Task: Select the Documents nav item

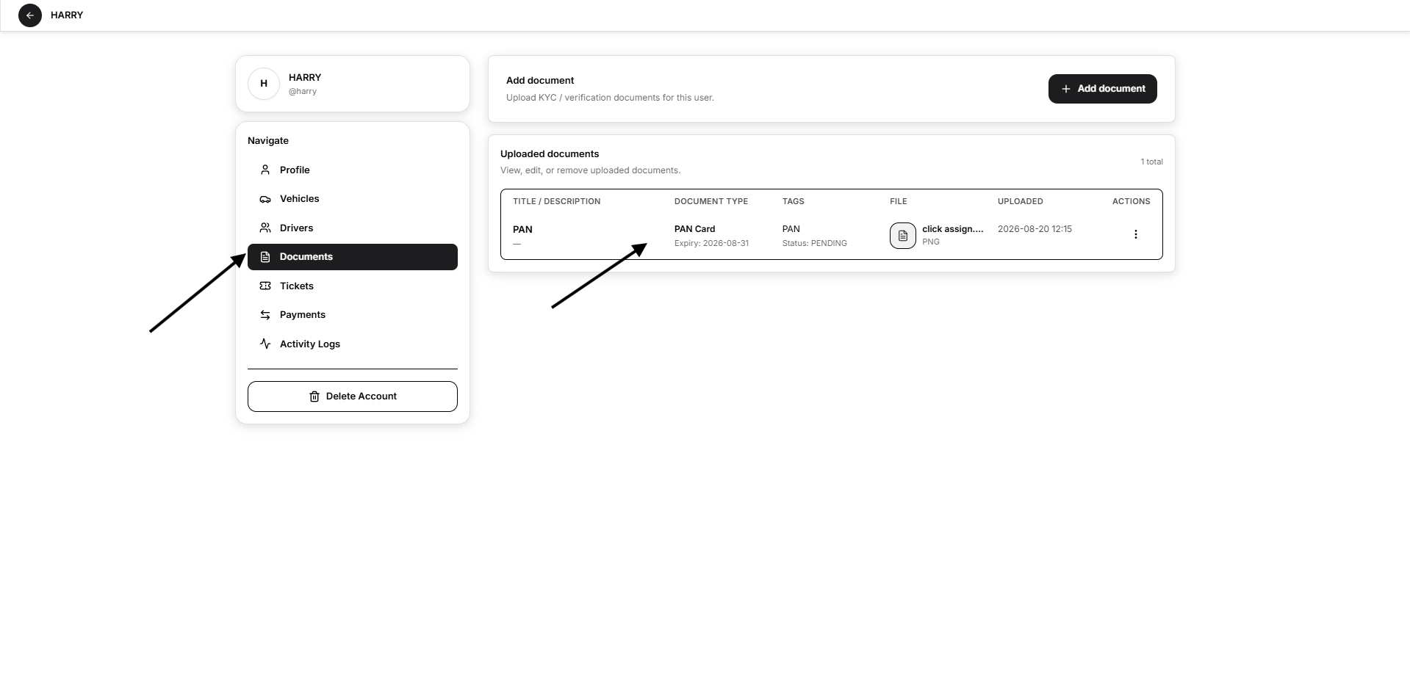Action: 353,257
